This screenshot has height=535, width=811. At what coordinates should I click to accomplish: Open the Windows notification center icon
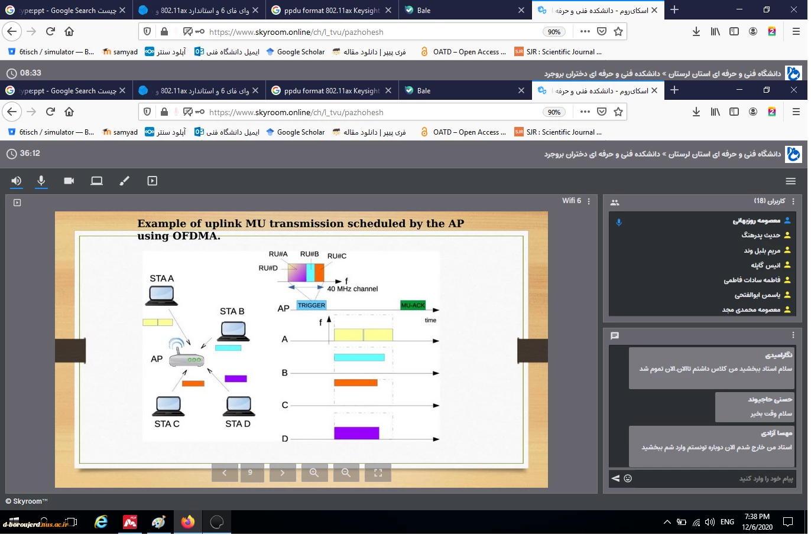pos(788,523)
